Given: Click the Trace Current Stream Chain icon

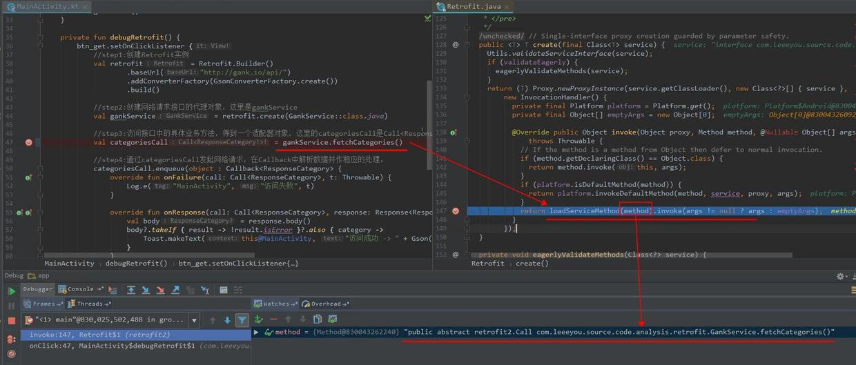Looking at the screenshot, I should pyautogui.click(x=238, y=290).
